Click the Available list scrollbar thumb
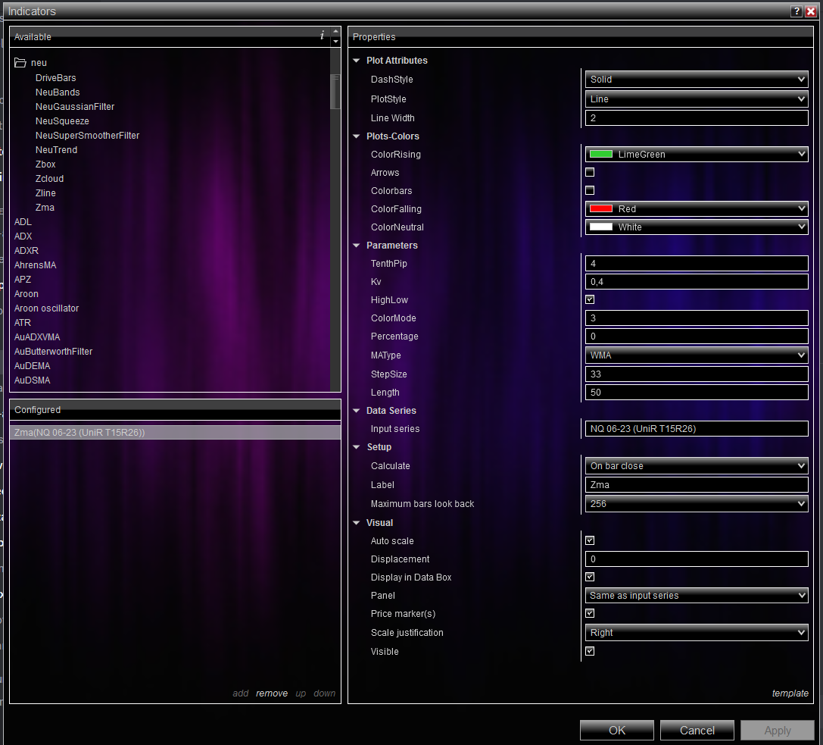Screen dimensions: 823x745 click(335, 92)
